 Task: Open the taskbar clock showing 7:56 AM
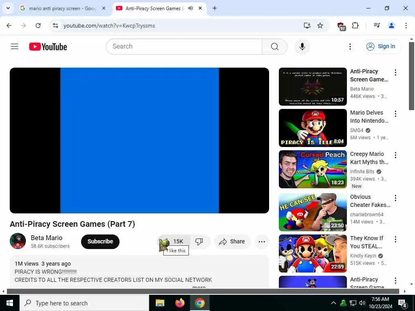click(x=380, y=303)
